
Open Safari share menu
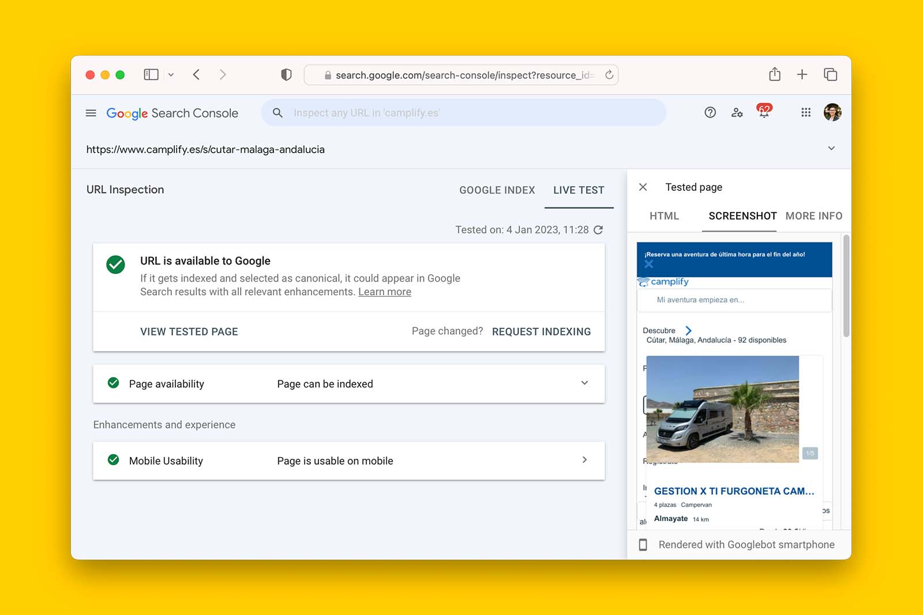[775, 74]
